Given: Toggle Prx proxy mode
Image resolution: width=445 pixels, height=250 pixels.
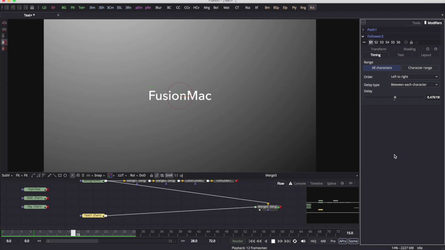Looking at the screenshot, I should click(333, 241).
